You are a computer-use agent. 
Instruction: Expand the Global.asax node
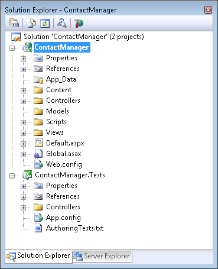pos(23,154)
